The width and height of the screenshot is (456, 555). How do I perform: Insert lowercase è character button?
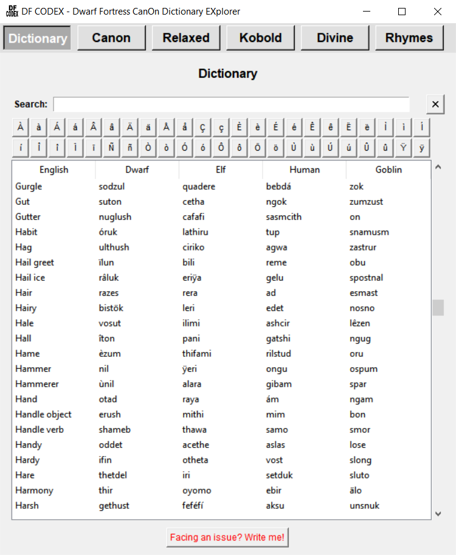pos(257,127)
